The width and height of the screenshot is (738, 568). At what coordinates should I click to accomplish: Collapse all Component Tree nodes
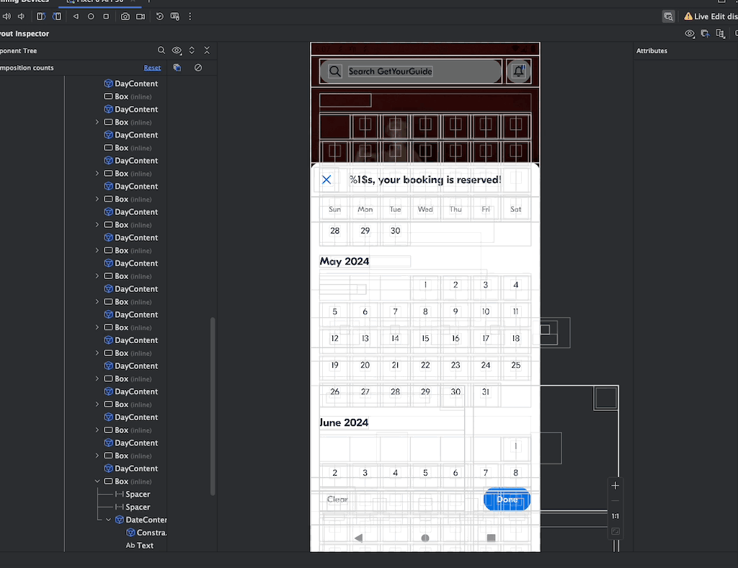click(x=207, y=50)
